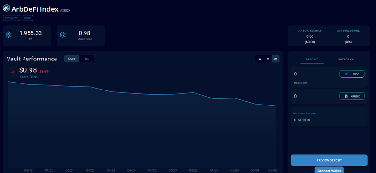The image size is (376, 173).
Task: Switch to the Withdraw tab
Action: [346, 60]
